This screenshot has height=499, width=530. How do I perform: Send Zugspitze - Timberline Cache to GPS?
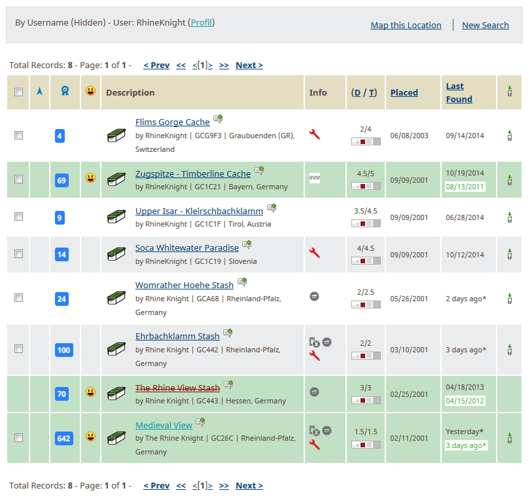(509, 180)
